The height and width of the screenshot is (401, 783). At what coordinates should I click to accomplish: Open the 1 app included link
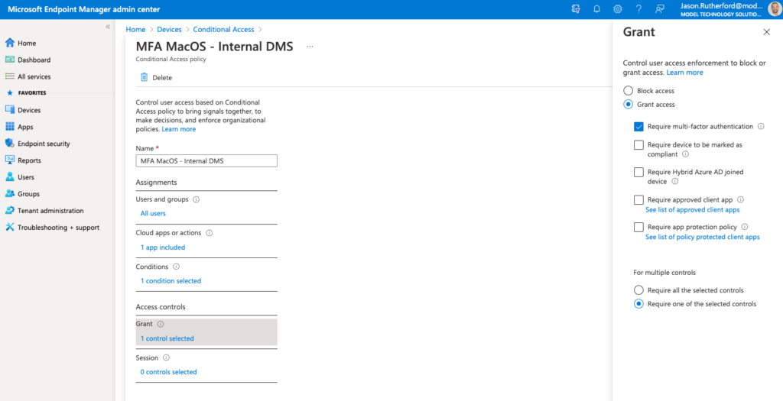(163, 247)
